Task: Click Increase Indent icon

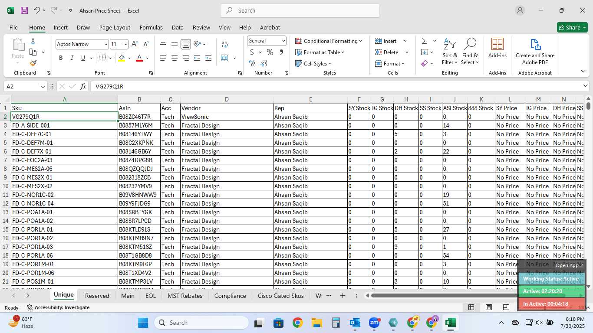Action: point(208,58)
